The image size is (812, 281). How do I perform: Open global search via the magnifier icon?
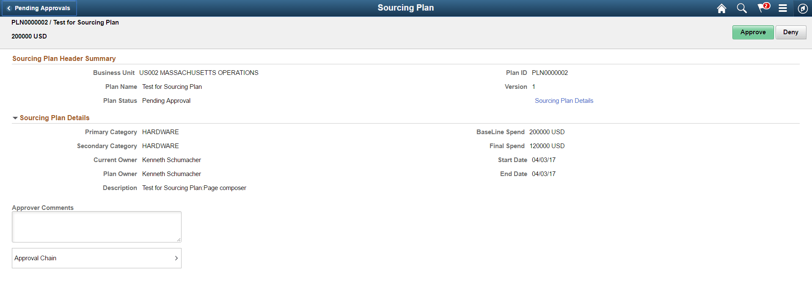(742, 8)
